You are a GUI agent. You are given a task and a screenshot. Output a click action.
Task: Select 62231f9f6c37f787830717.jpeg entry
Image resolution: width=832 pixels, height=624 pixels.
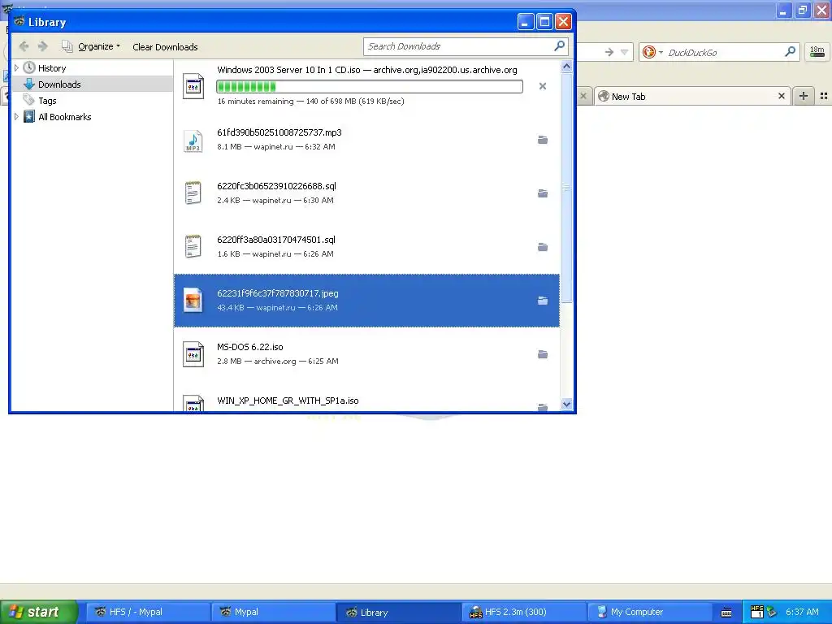(x=366, y=301)
